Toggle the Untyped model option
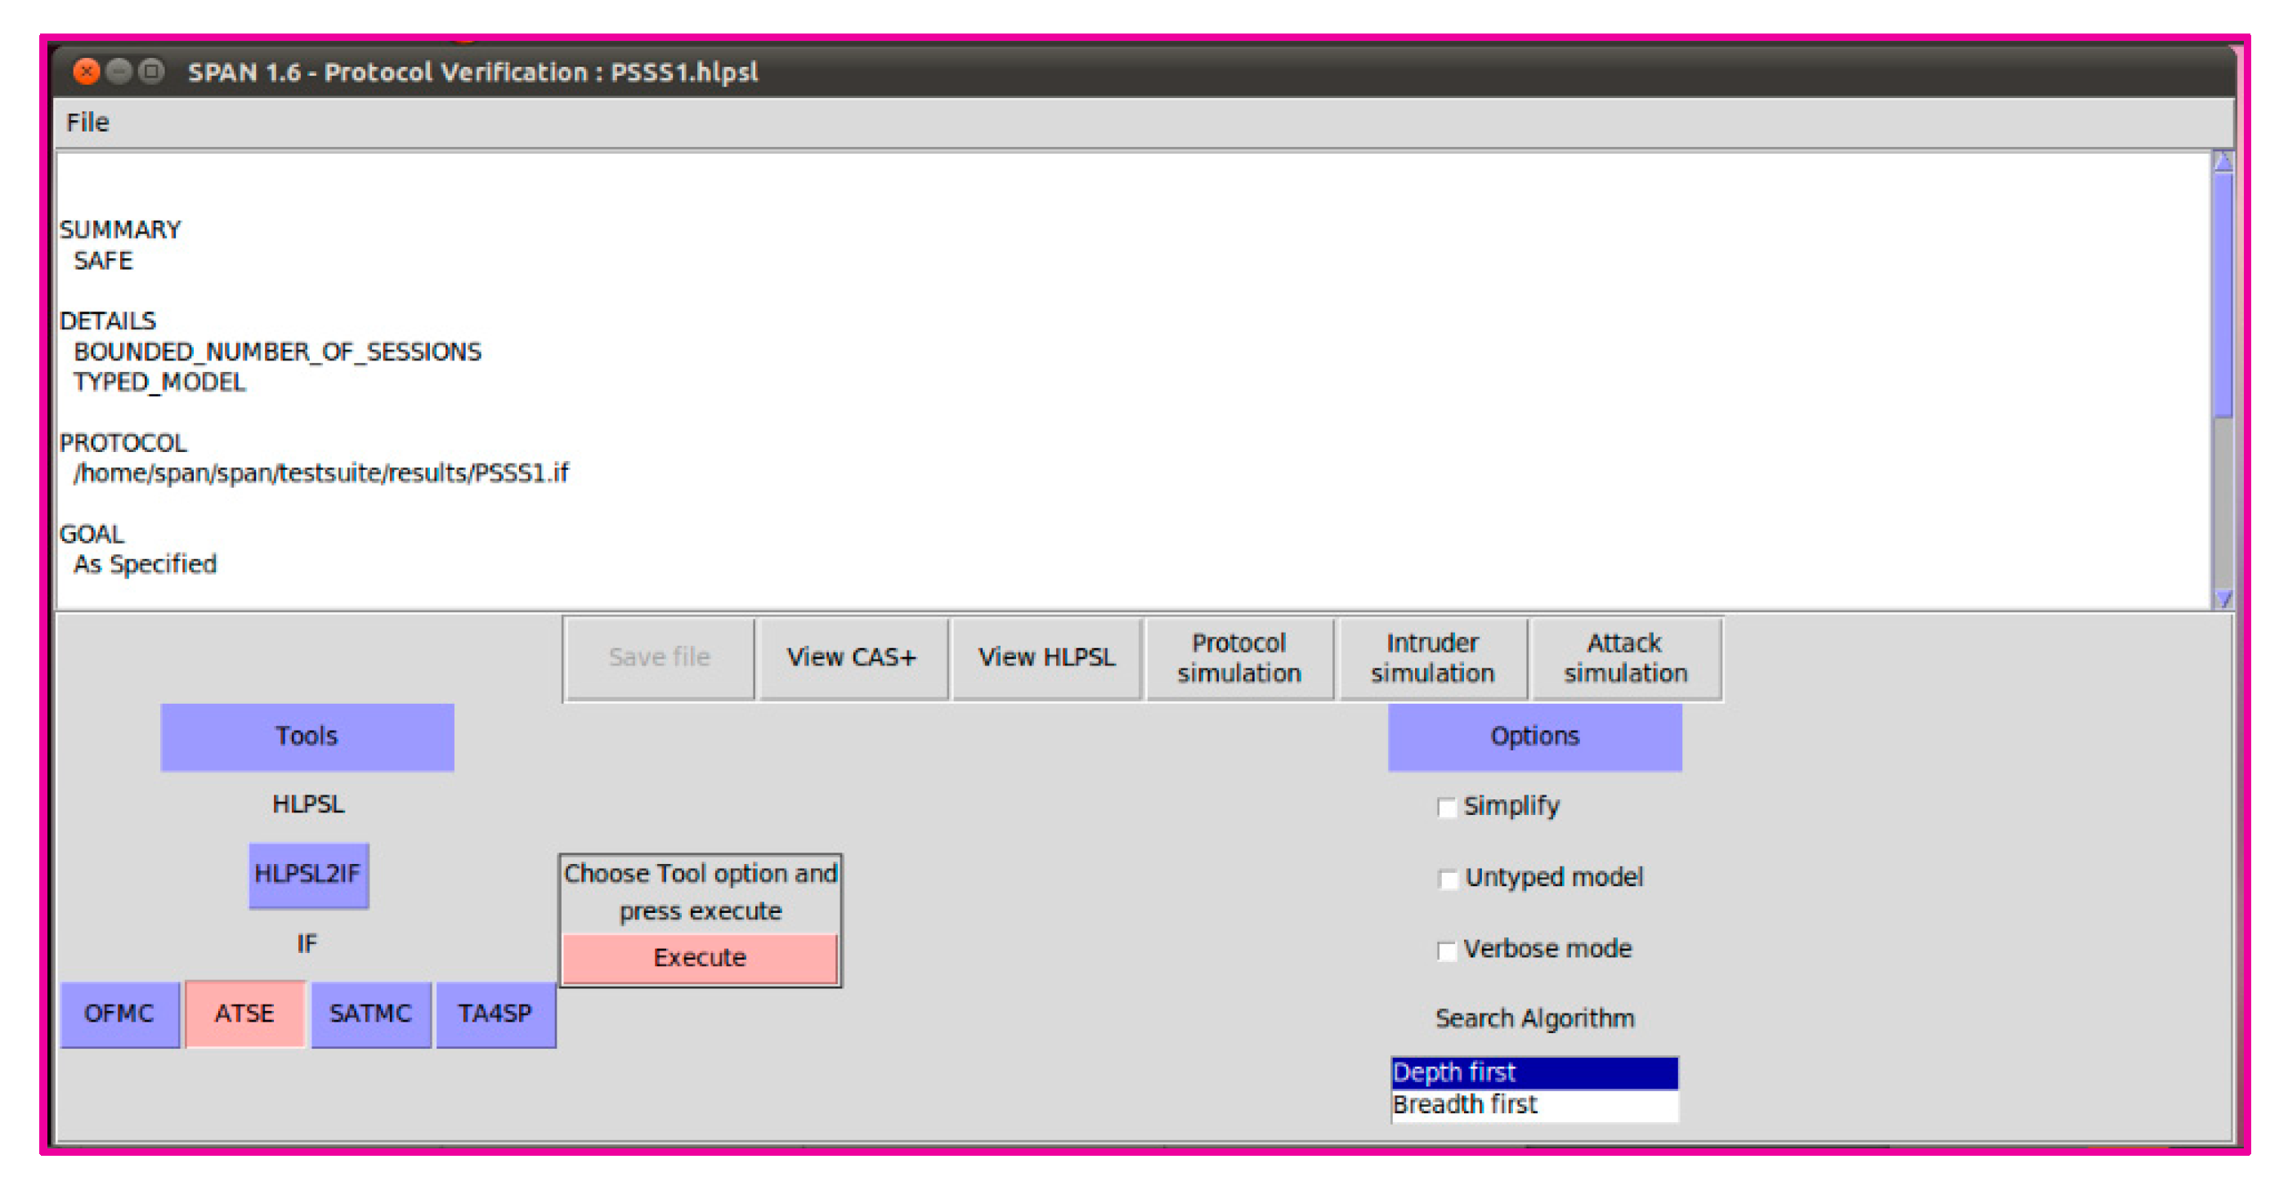The image size is (2288, 1186). pyautogui.click(x=1447, y=879)
